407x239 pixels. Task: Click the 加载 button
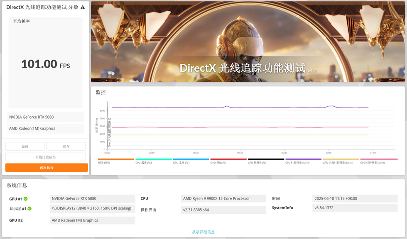[25, 146]
